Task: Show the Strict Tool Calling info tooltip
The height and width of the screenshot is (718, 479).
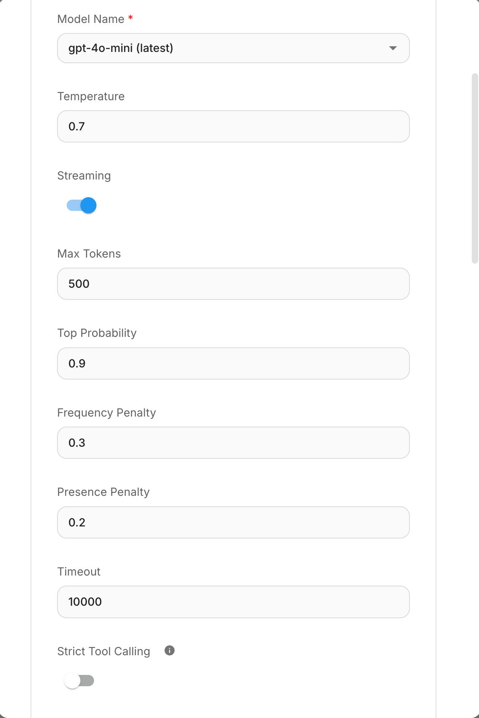Action: (x=170, y=651)
